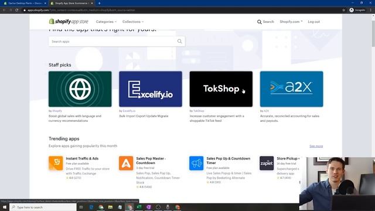Click the Sales Pop Master app icon

[x=126, y=163]
